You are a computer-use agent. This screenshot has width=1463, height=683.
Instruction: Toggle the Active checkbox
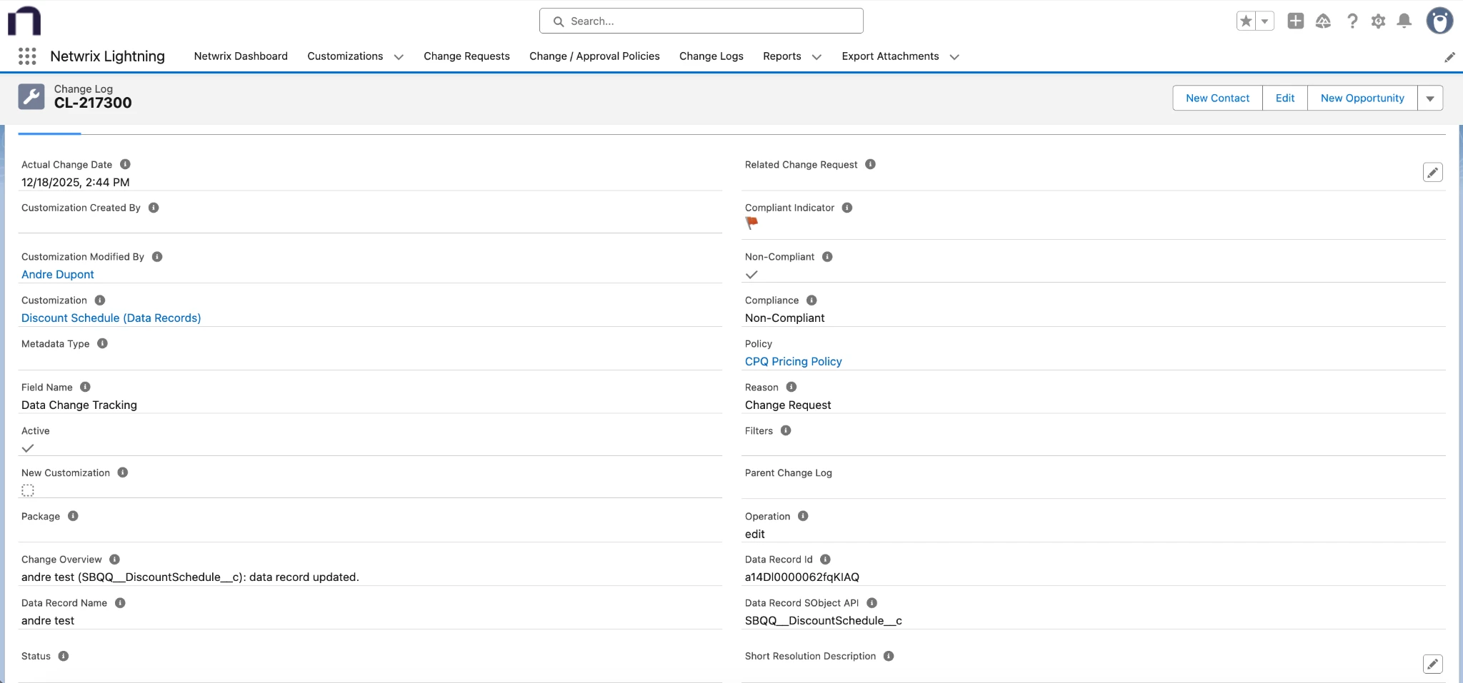(28, 448)
